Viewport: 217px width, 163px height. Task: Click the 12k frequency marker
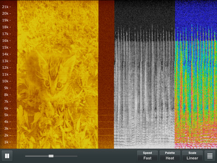pos(5,67)
